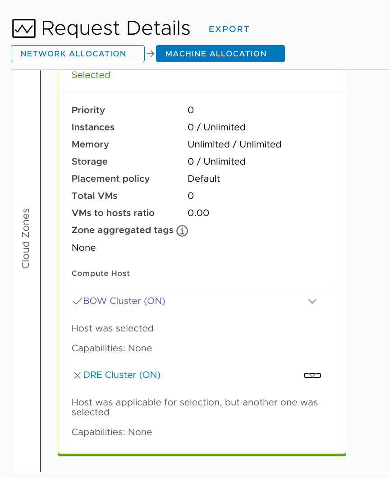This screenshot has height=478, width=390.
Task: Select the Machine Allocation tab
Action: click(220, 54)
